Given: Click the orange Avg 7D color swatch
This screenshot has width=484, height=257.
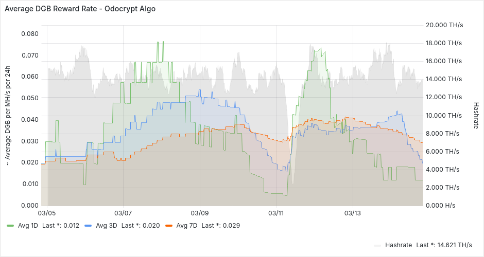Looking at the screenshot, I should coord(168,225).
